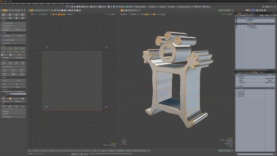Viewport: 277px width, 156px height.
Task: Click the Delete UVs button
Action: [x=6, y=112]
